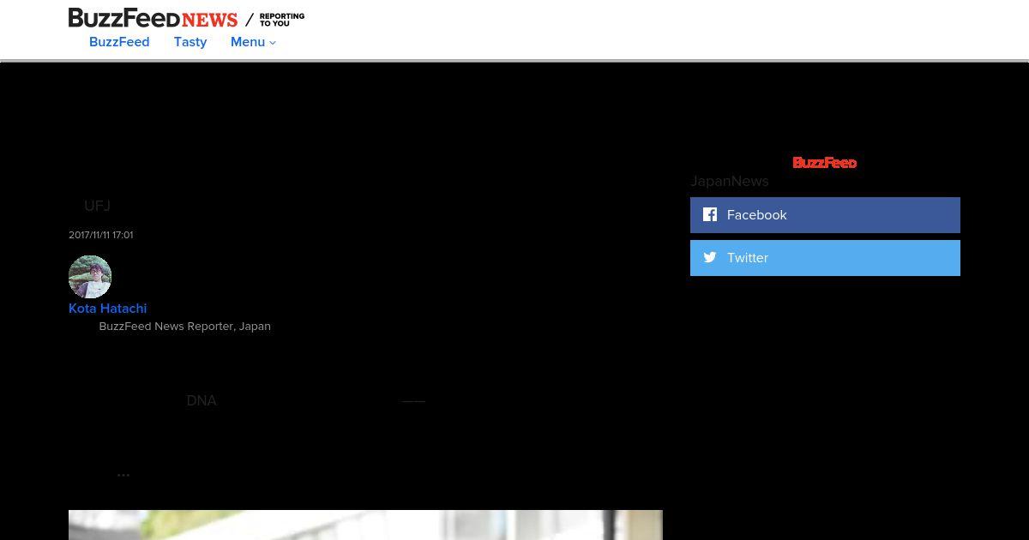
Task: Open the article lead image
Action: pyautogui.click(x=365, y=525)
